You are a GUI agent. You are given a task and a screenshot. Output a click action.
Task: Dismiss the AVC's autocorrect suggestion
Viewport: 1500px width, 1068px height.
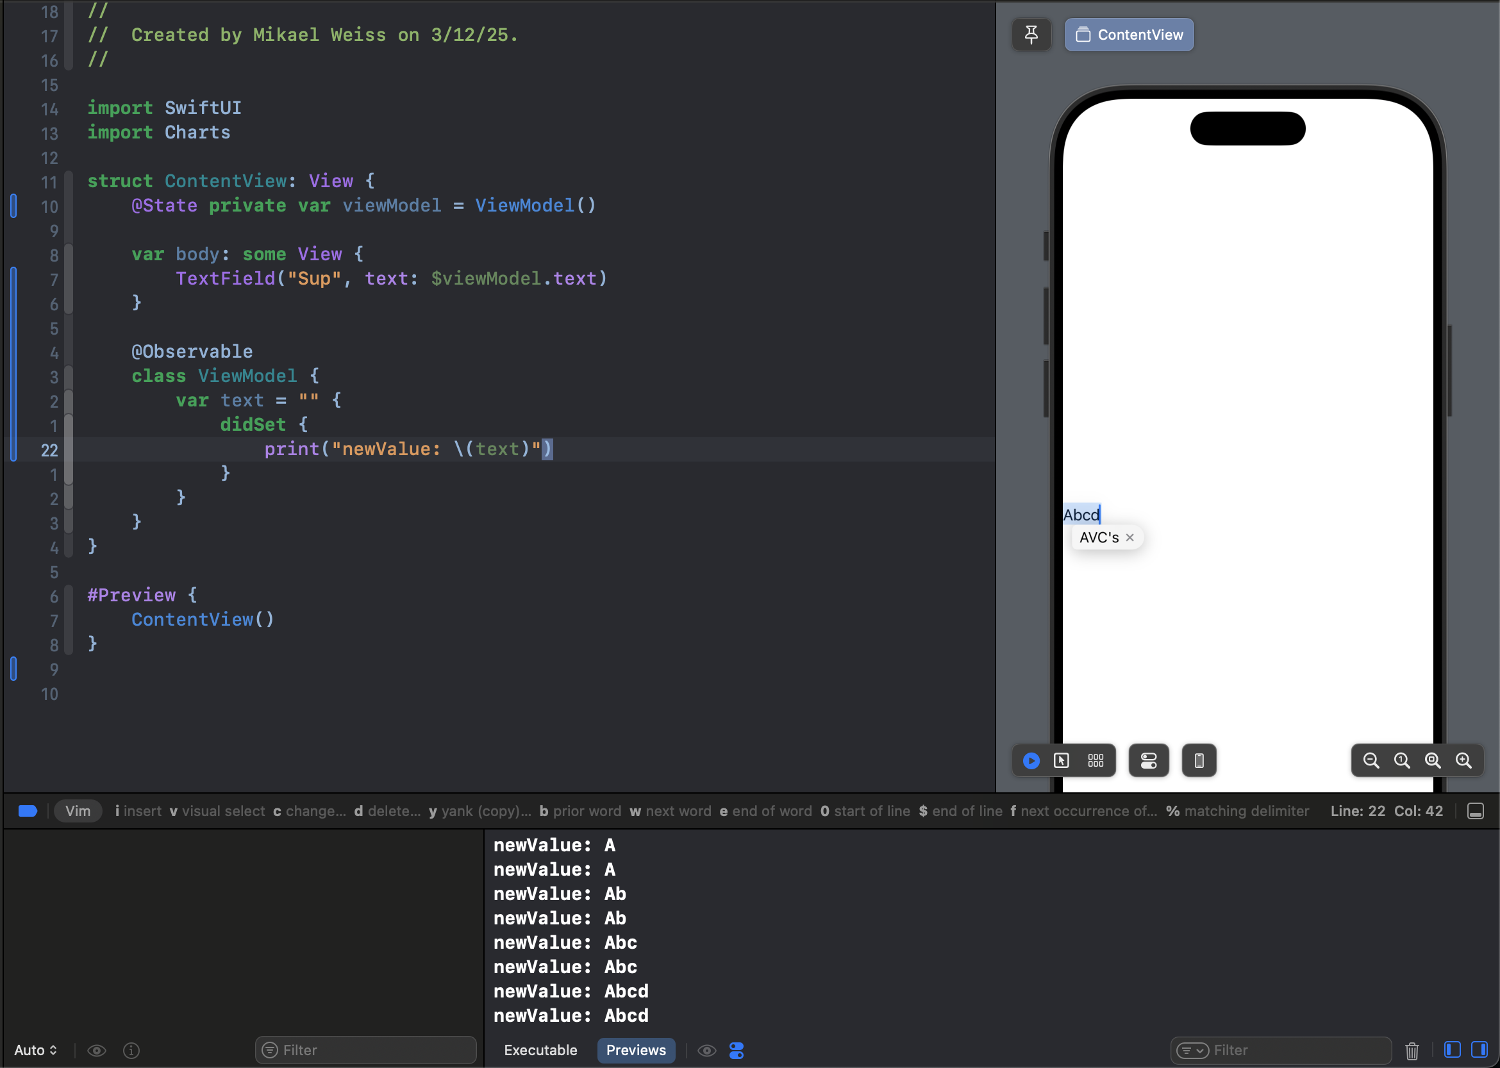point(1129,537)
